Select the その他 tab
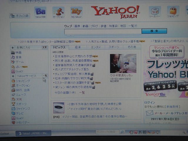This screenshot has height=141, width=188. (x=132, y=47)
